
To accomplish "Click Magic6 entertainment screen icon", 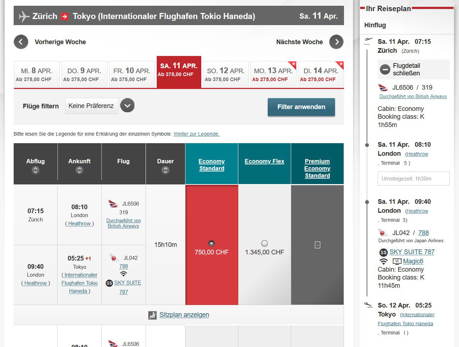I will click(397, 261).
